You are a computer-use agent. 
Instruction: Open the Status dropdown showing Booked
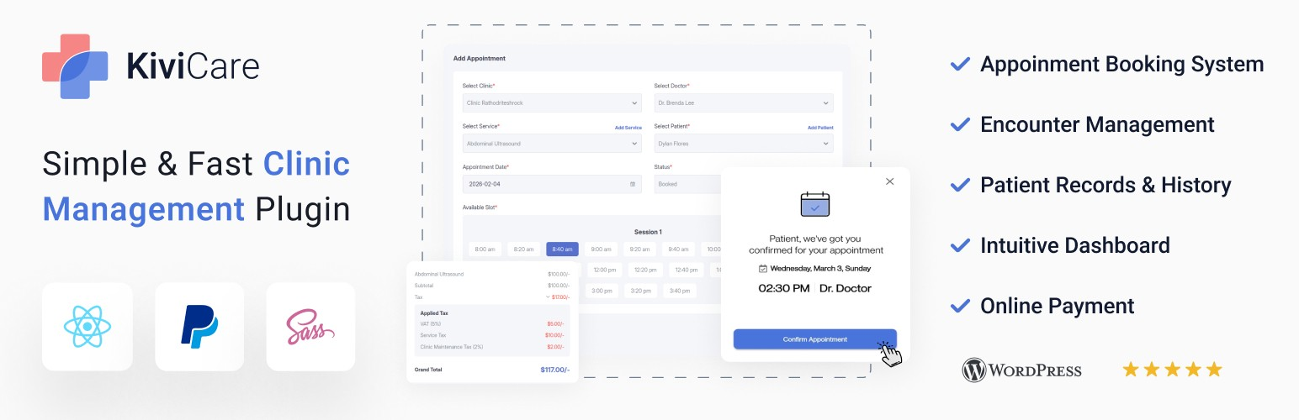point(688,184)
